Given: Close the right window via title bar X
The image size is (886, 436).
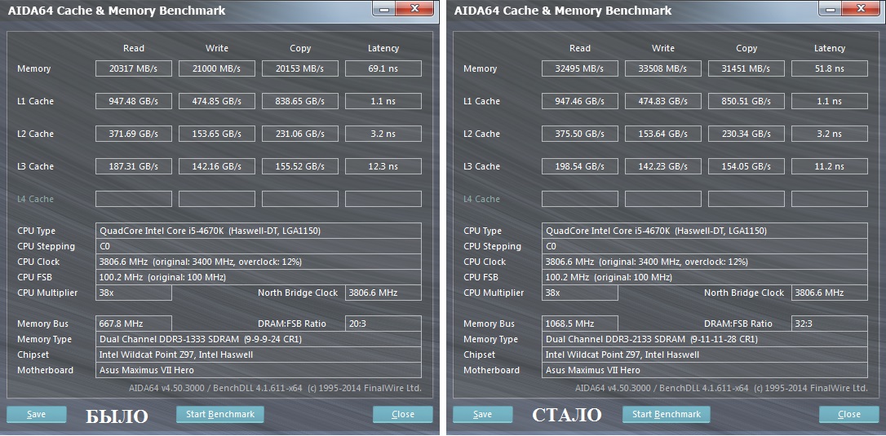Looking at the screenshot, I should pyautogui.click(x=862, y=8).
